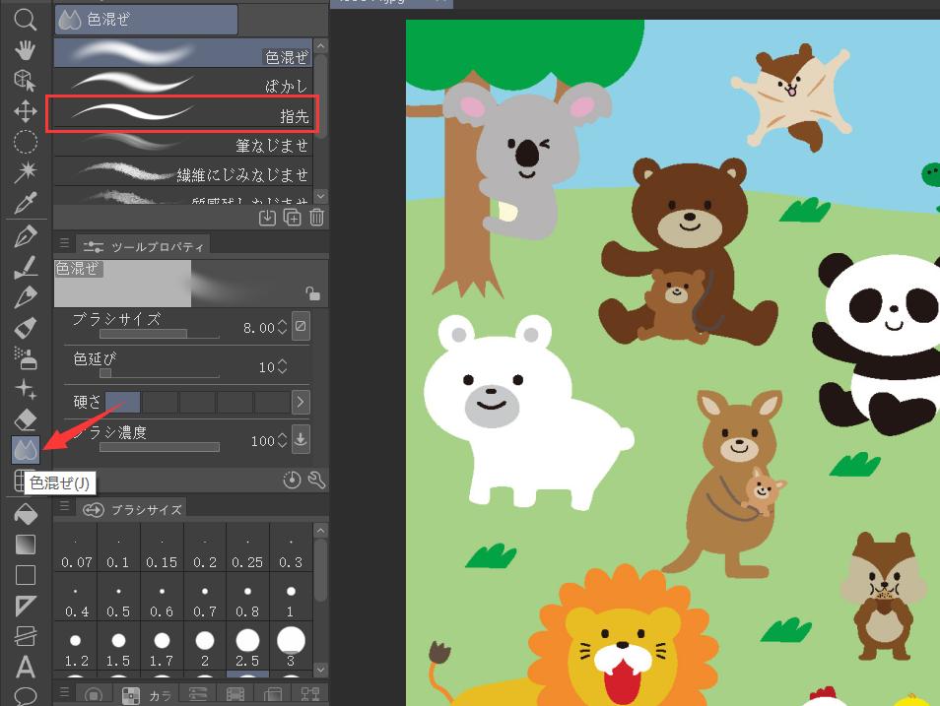Select the Selection marquee tool
The image size is (940, 706).
[26, 142]
